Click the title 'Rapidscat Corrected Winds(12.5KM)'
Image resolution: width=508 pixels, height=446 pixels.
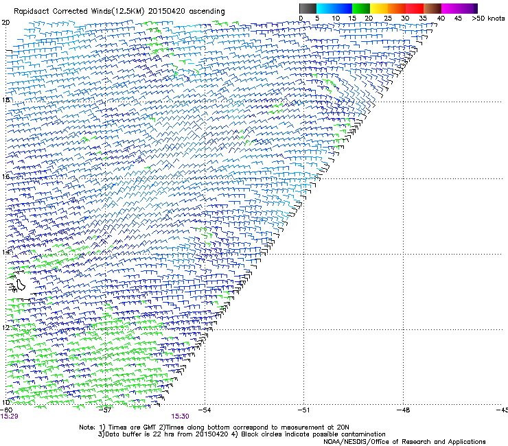click(79, 12)
